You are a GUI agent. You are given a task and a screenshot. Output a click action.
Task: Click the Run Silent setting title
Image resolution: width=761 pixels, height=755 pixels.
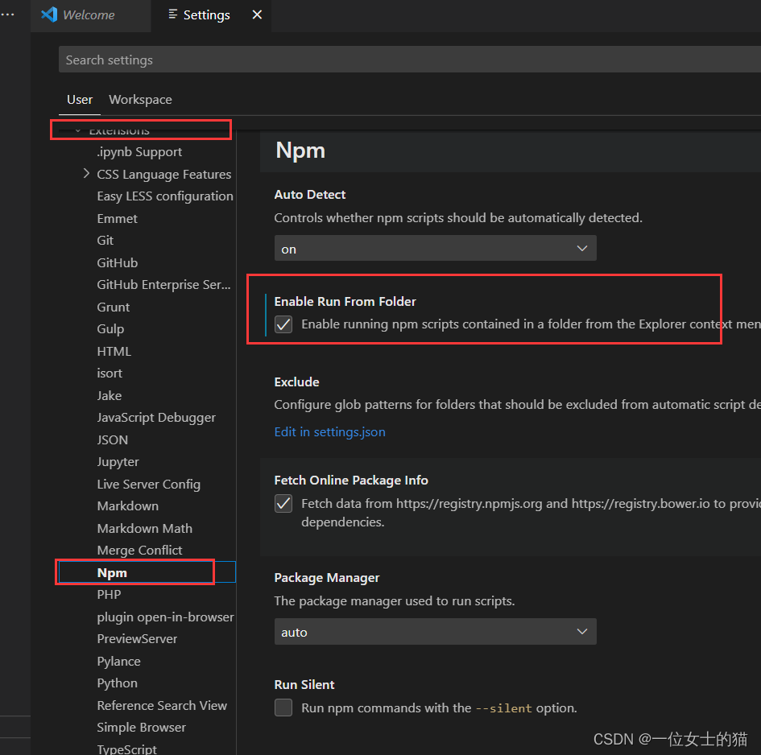pos(304,685)
